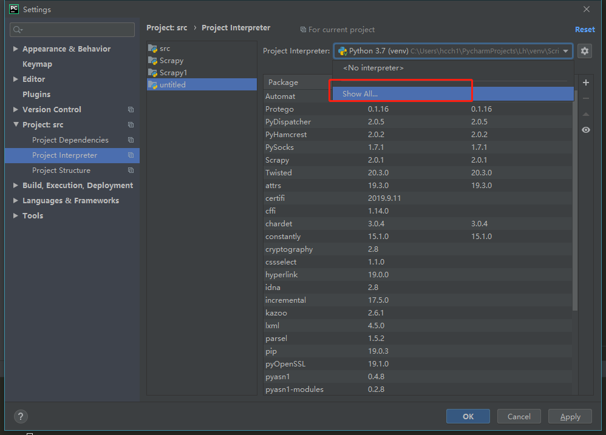Click the OK button
The image size is (606, 435).
pos(468,416)
